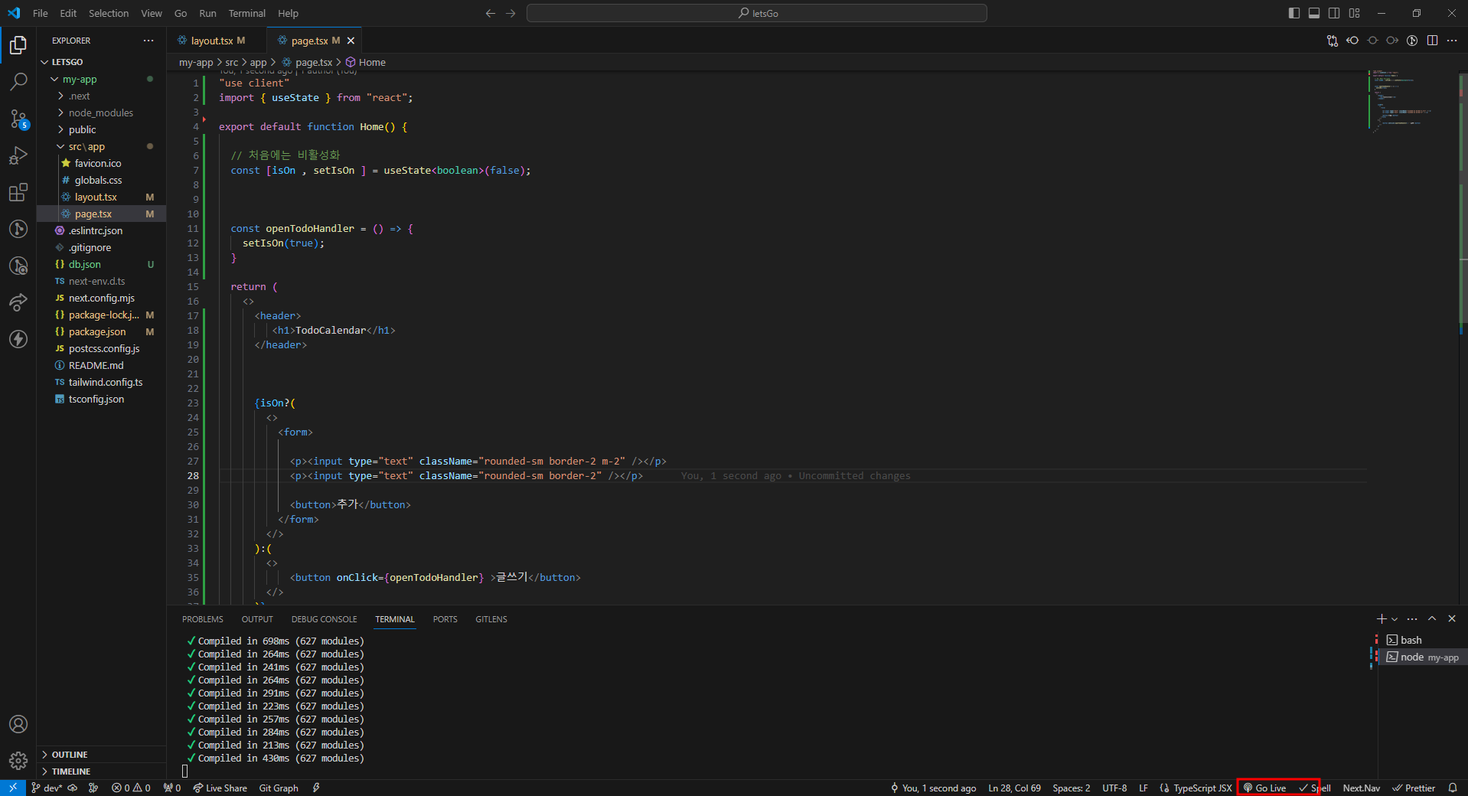The height and width of the screenshot is (796, 1468).
Task: Click the split editor right icon
Action: 1432,41
